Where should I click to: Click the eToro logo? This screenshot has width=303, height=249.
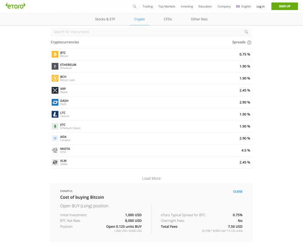[x=15, y=6]
